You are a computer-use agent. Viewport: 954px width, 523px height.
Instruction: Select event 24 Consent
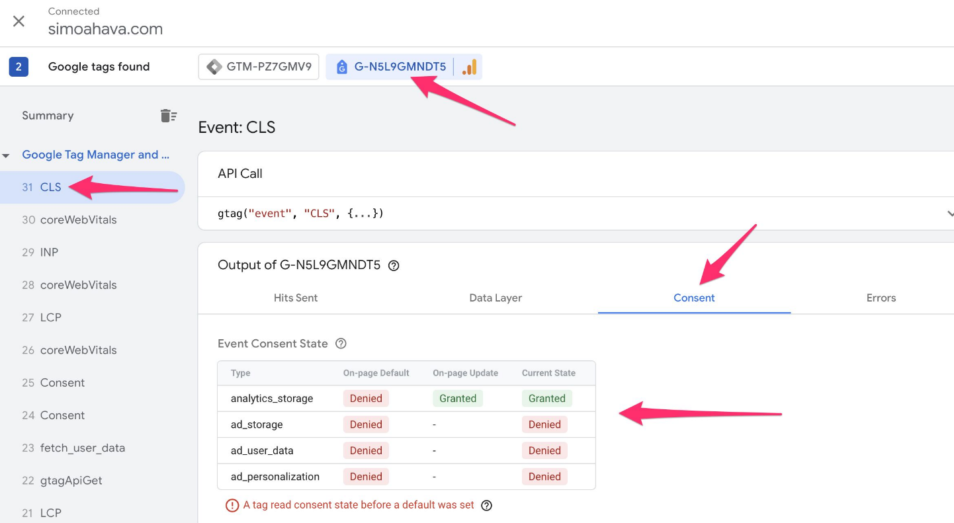point(92,415)
